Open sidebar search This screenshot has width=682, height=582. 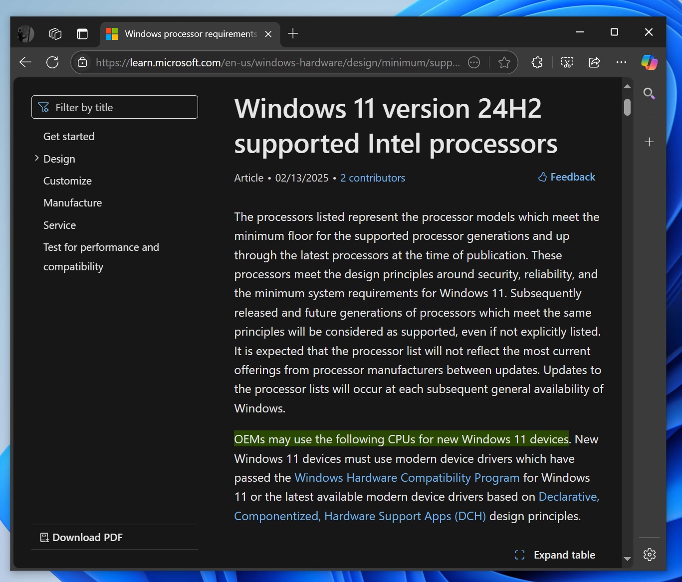649,93
